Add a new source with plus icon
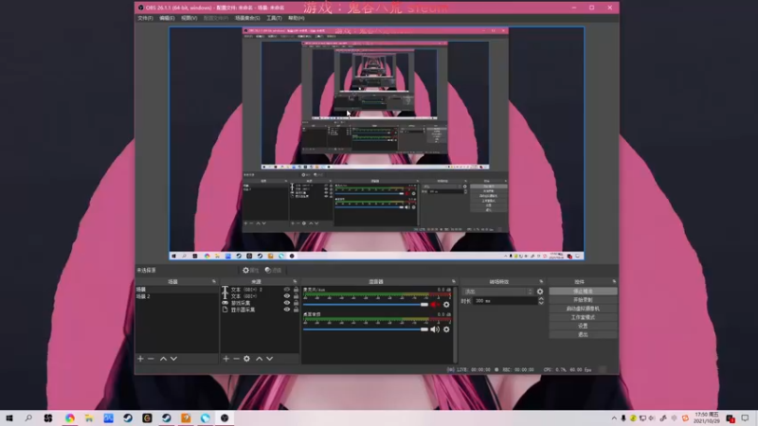 tap(226, 359)
